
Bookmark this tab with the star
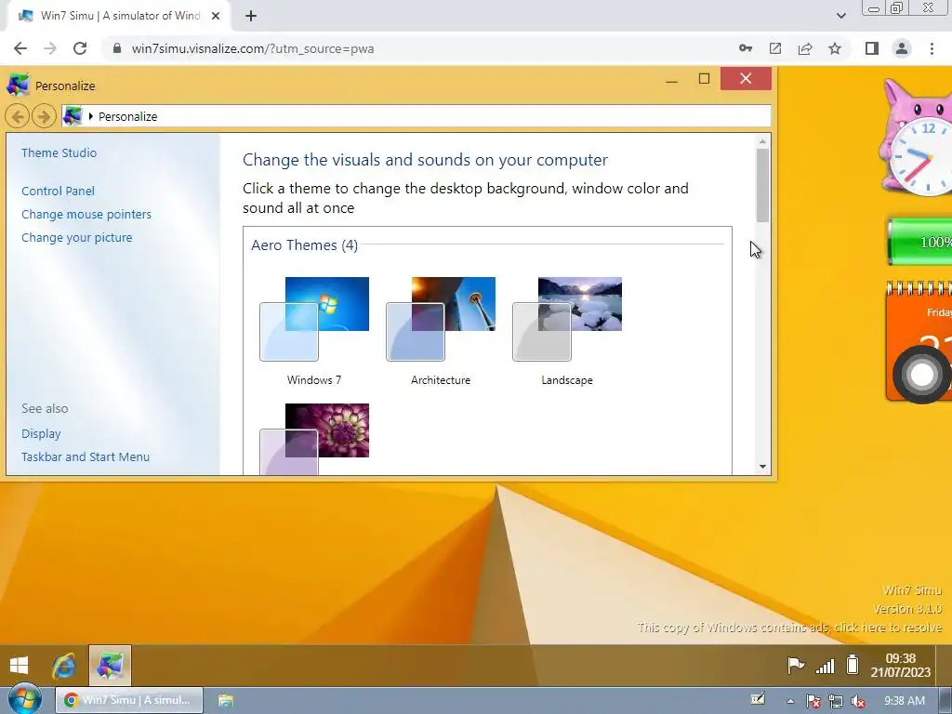point(835,48)
